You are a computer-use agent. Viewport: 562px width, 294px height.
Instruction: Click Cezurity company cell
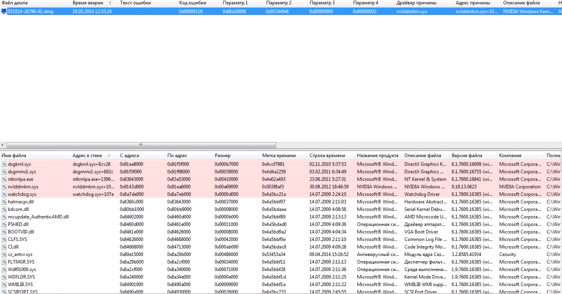click(508, 254)
